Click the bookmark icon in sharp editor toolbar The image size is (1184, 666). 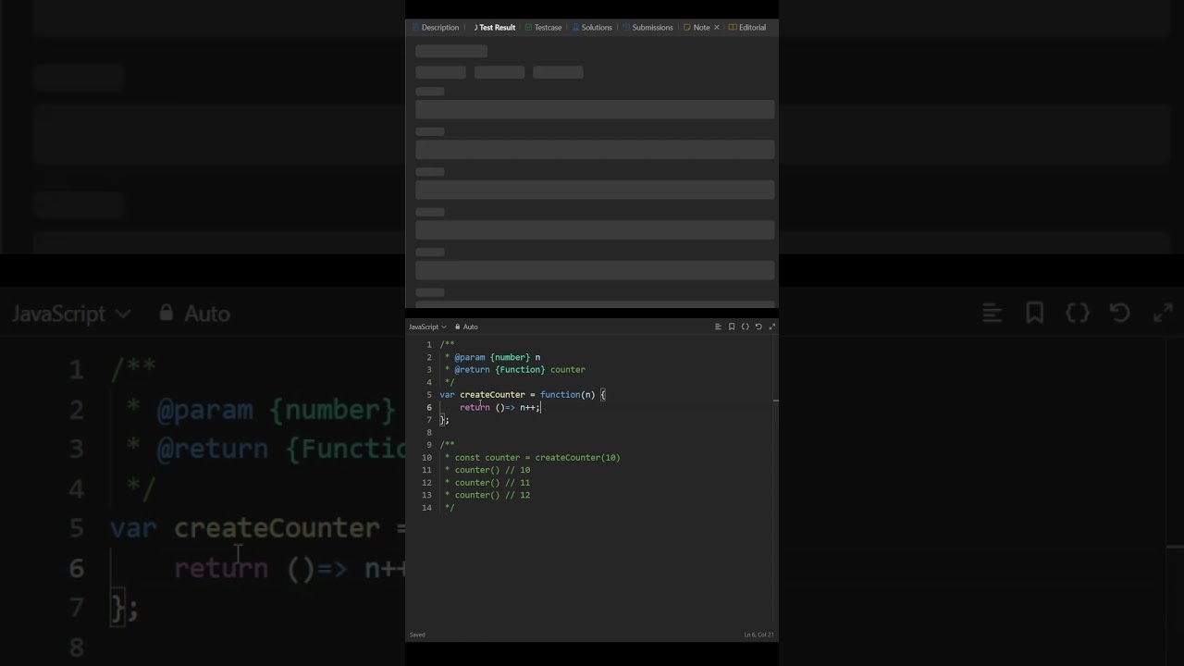click(x=732, y=327)
